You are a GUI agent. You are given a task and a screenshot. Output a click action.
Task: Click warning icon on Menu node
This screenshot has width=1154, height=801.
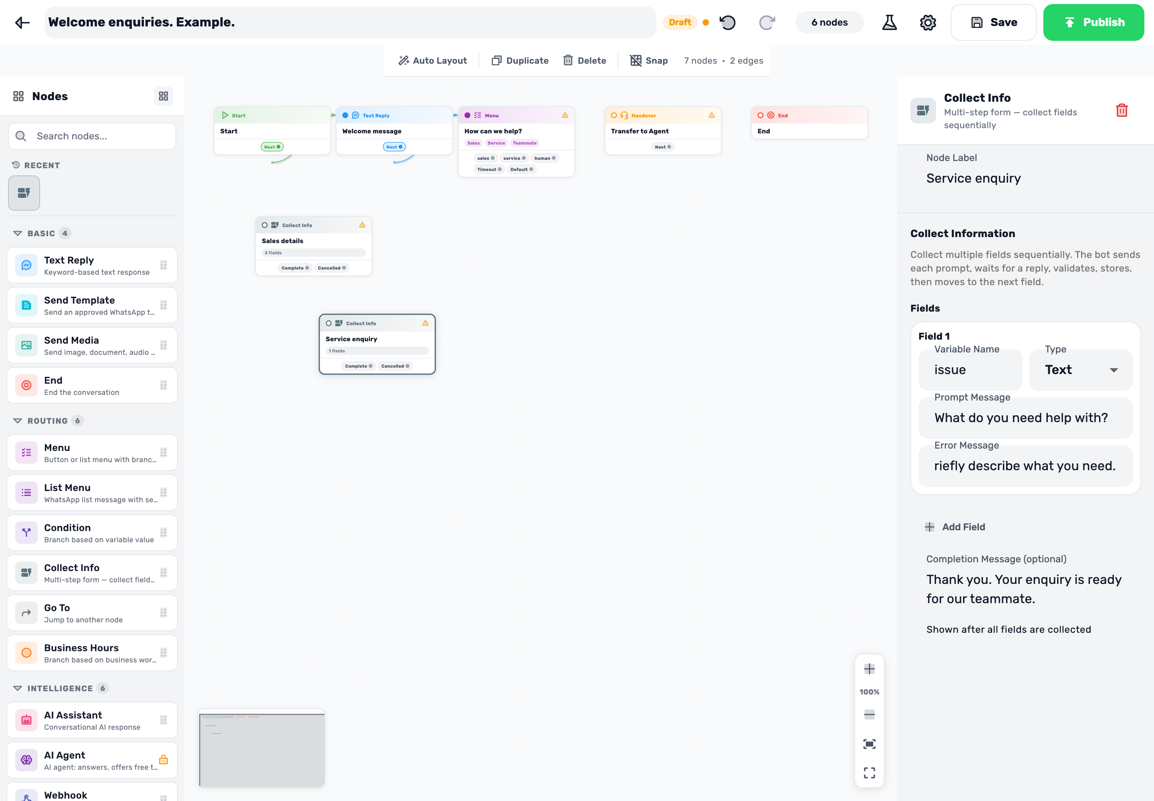(x=565, y=115)
